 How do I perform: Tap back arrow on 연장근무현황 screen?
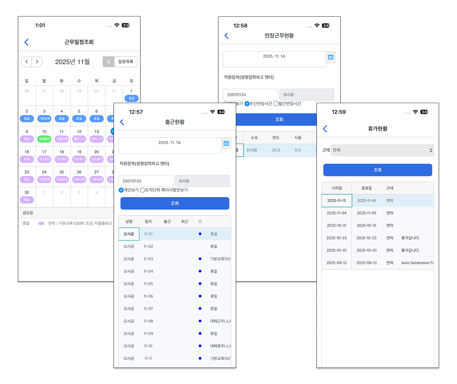tap(226, 36)
